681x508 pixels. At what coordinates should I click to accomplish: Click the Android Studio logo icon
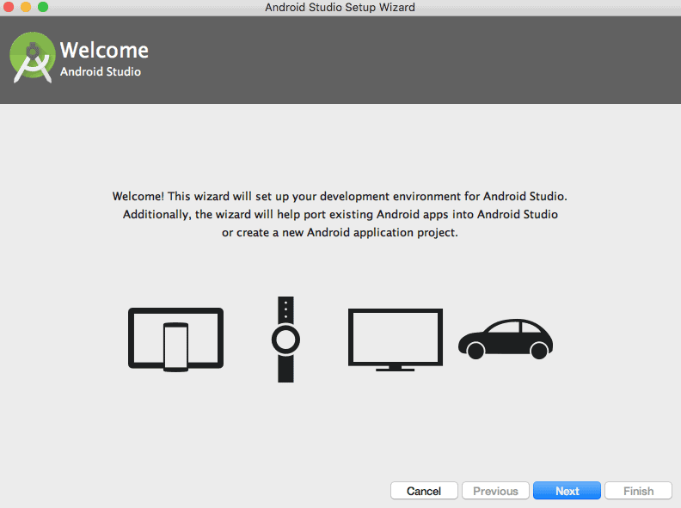coord(33,58)
